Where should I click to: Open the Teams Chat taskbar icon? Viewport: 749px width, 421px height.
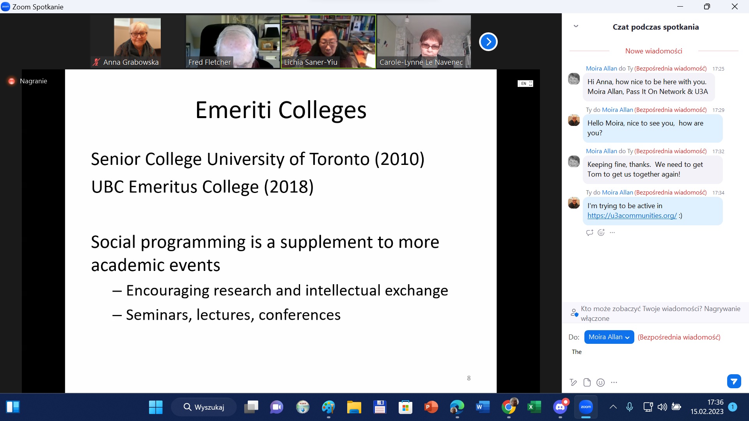coord(277,407)
